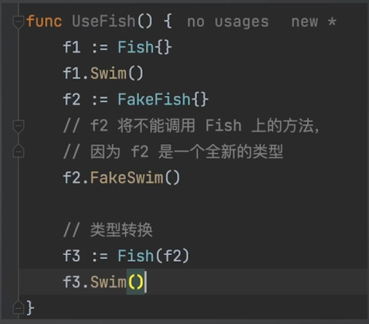Click the comment line starting with 因为

[173, 152]
